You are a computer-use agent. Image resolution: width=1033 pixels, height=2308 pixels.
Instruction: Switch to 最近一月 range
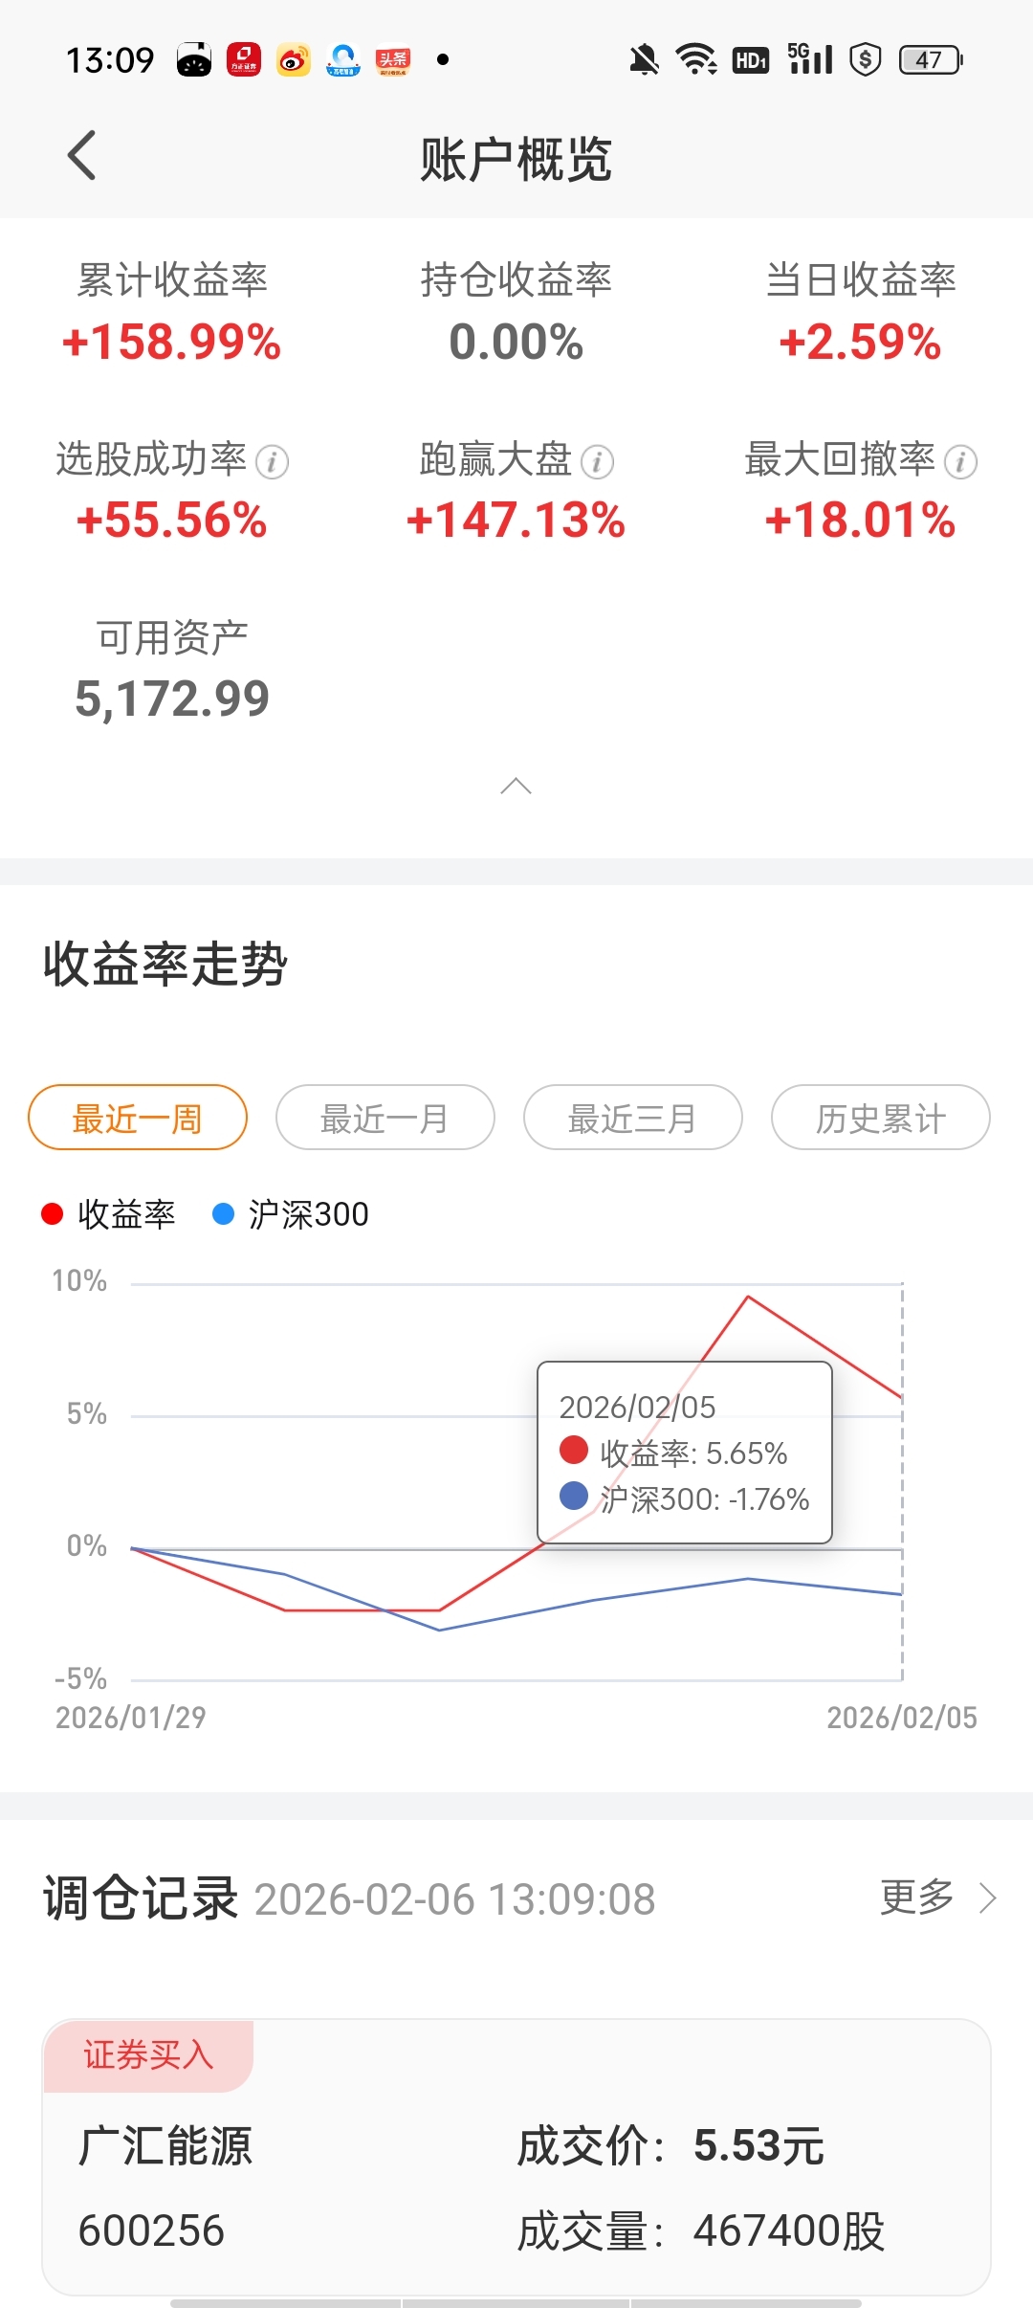[385, 1118]
